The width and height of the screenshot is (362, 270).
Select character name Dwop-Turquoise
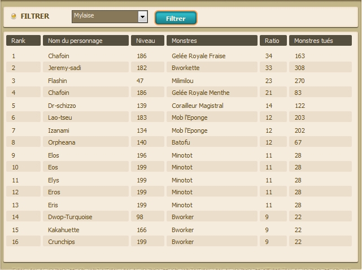coord(70,217)
